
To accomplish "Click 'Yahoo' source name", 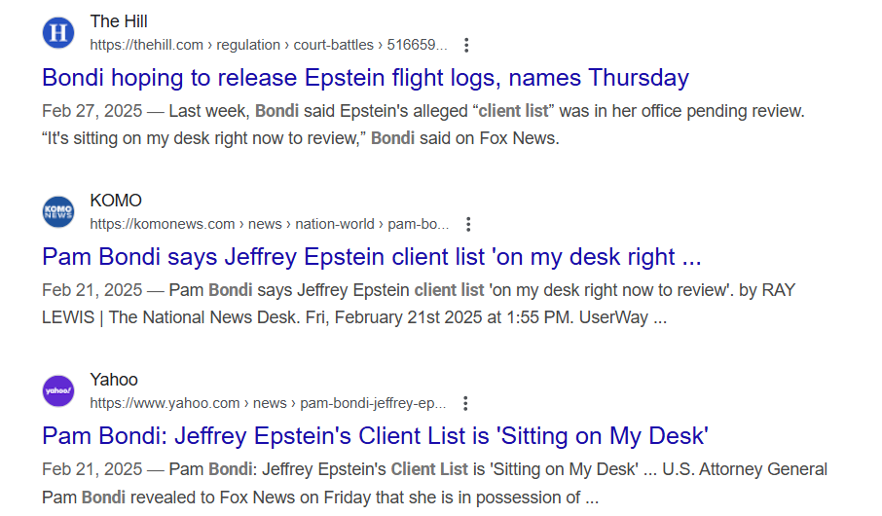I will (x=114, y=380).
